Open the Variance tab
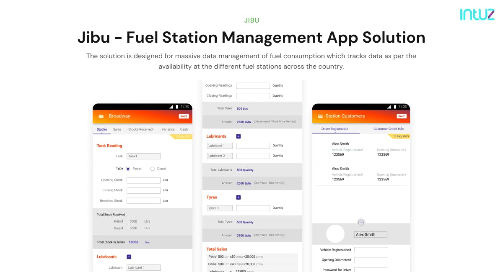Screen dimensions: 503x272 pyautogui.click(x=168, y=129)
